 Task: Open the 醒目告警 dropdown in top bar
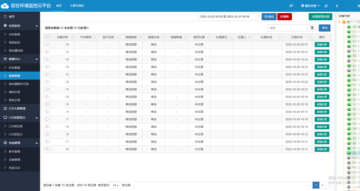(310, 5)
